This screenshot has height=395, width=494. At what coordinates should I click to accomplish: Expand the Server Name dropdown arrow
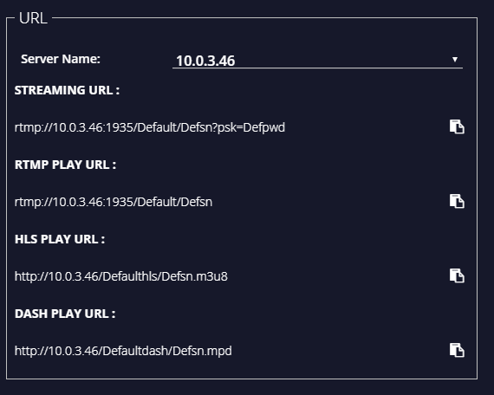click(455, 59)
